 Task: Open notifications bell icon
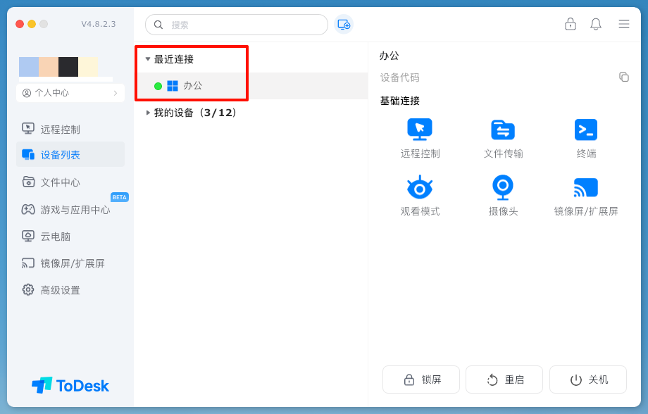596,24
